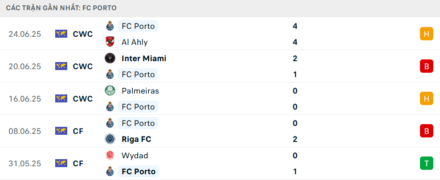The width and height of the screenshot is (440, 180).
Task: Click green T win badge for Wydad match
Action: coord(427,163)
